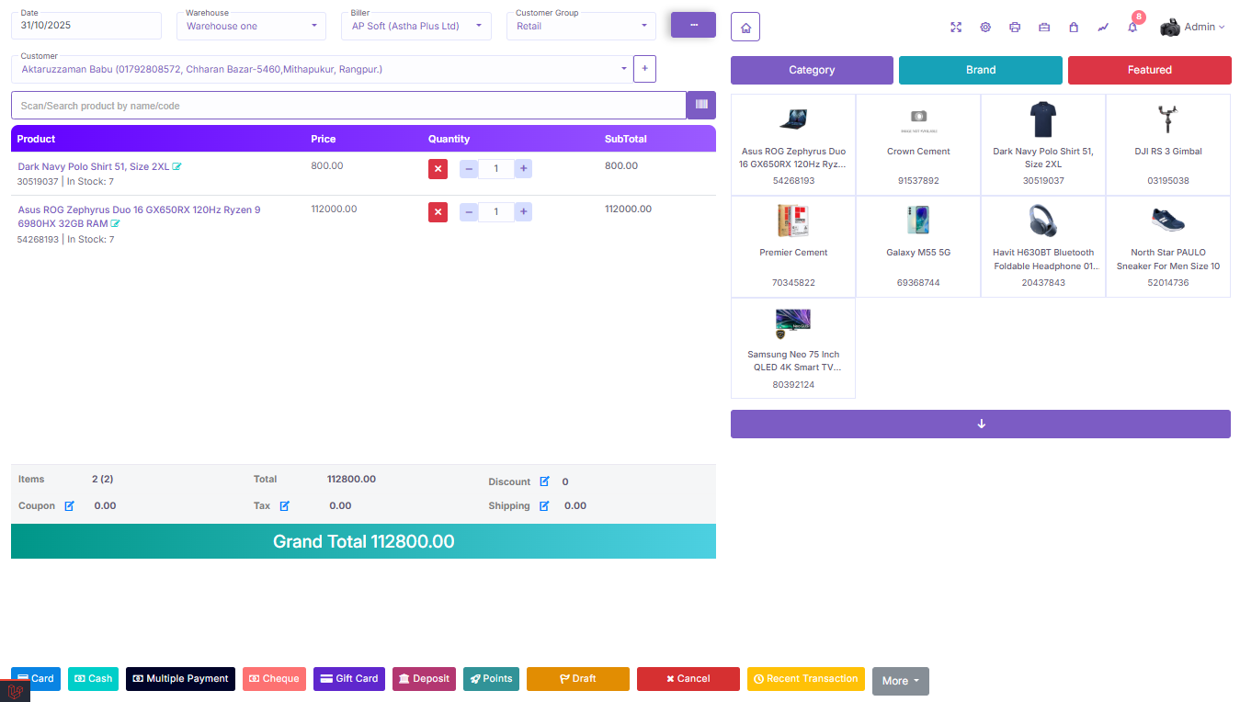Save the sale as Draft
Viewport: 1240px width, 702px height.
pos(577,679)
